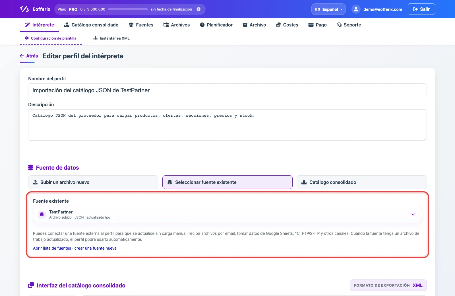Click the Salir button
455x296 pixels.
coord(421,9)
